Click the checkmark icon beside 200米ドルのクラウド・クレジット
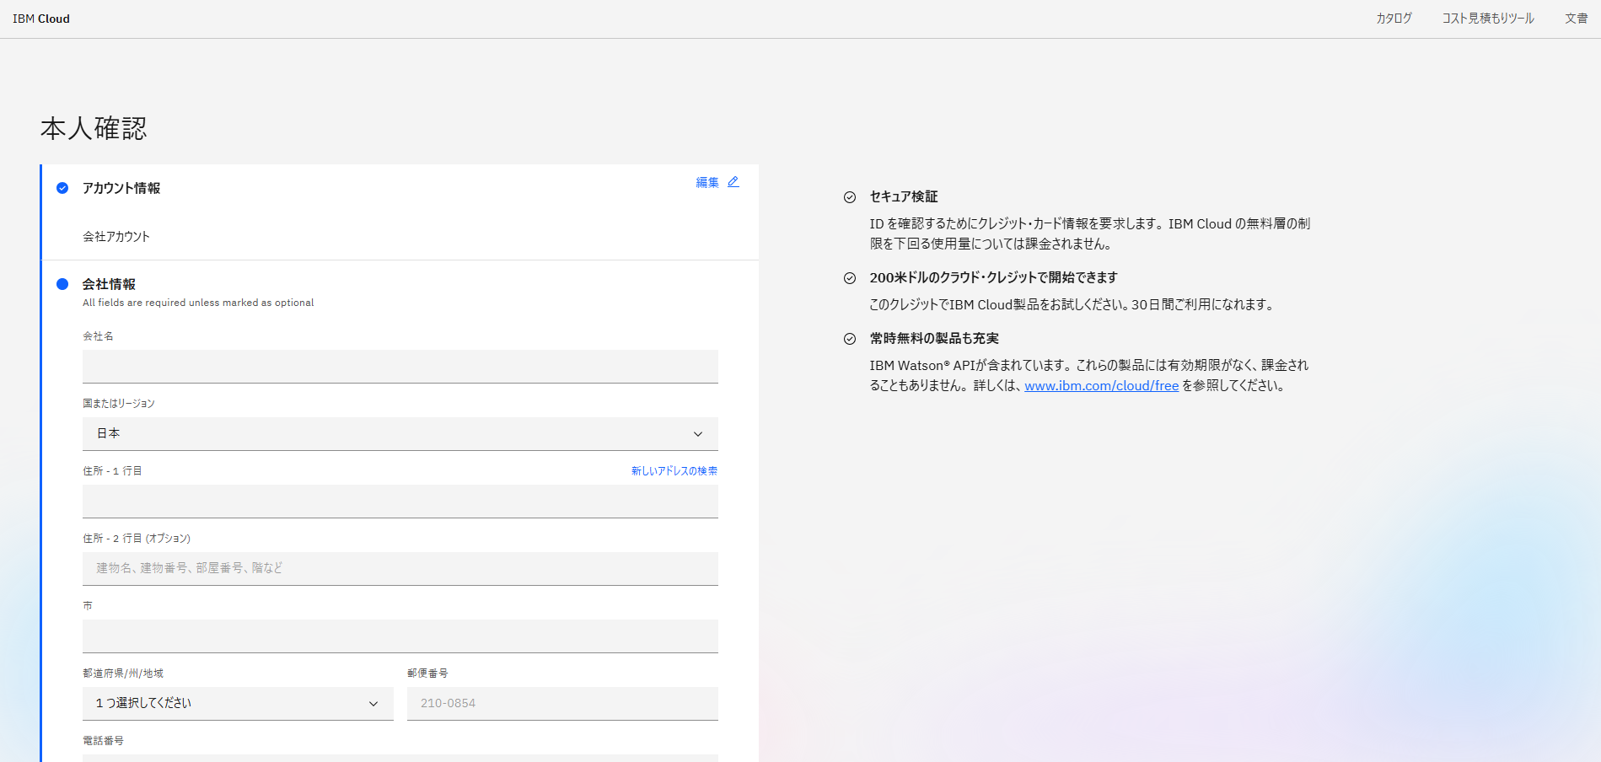Image resolution: width=1601 pixels, height=762 pixels. [x=850, y=278]
